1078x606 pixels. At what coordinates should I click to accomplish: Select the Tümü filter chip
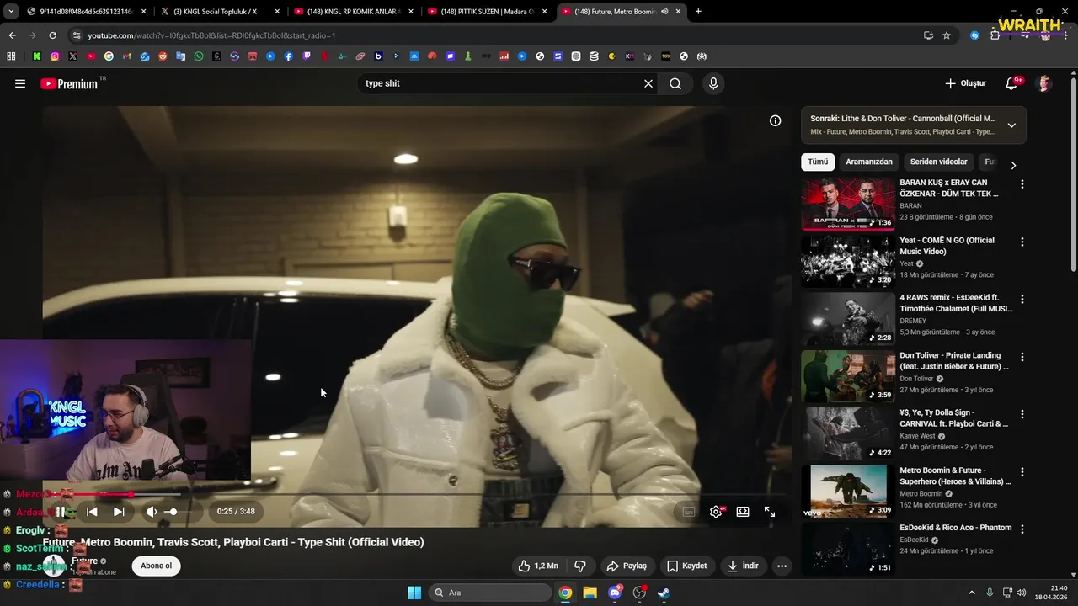(x=818, y=162)
